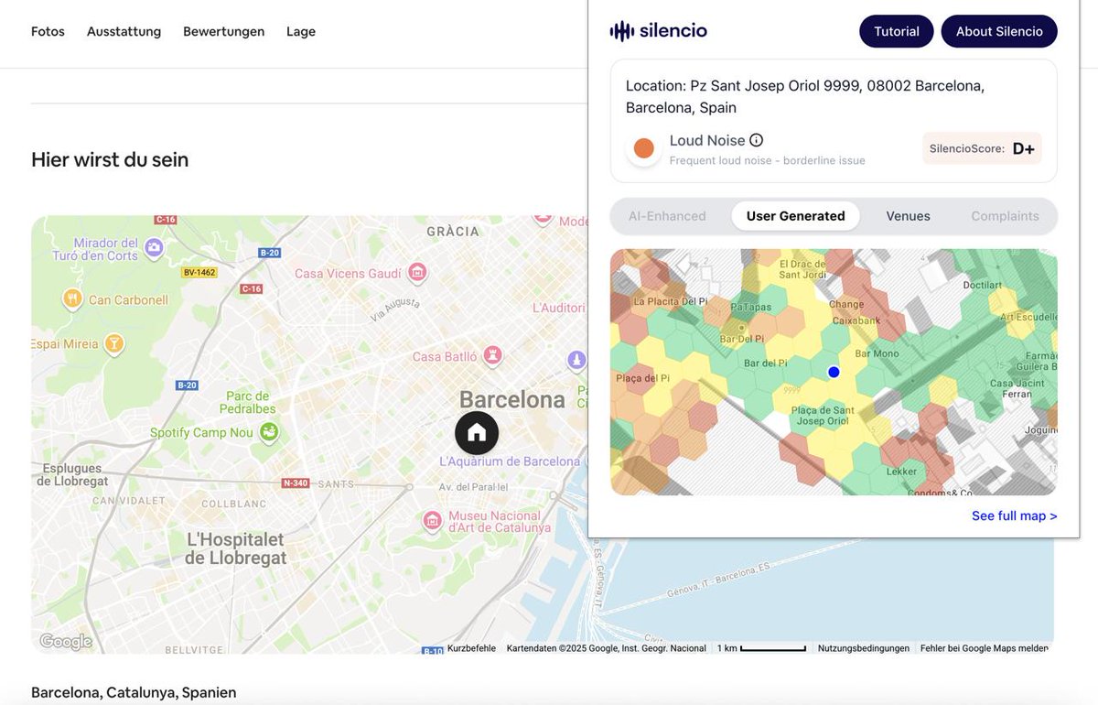Screen dimensions: 1098x705
Task: Click the blue location dot on noise map
Action: [834, 372]
